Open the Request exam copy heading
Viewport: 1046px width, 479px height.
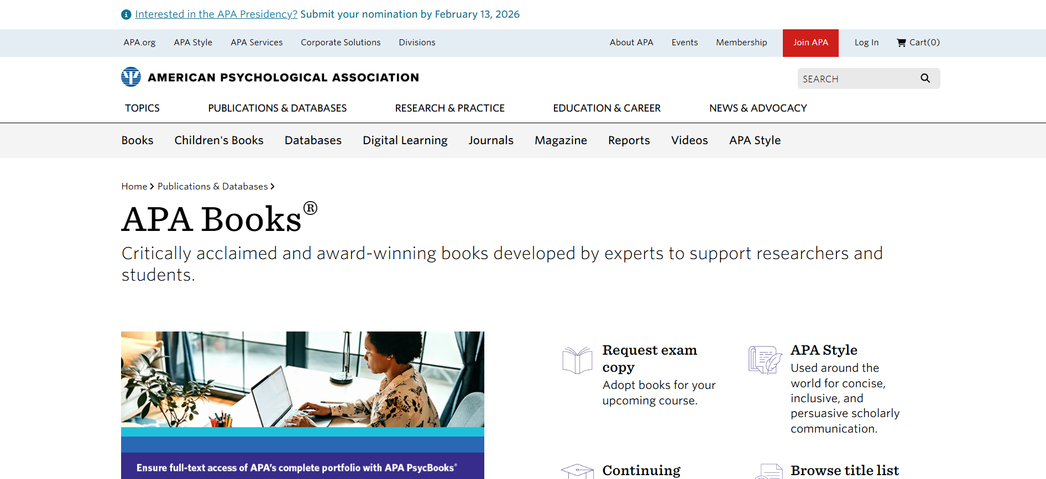tap(650, 359)
